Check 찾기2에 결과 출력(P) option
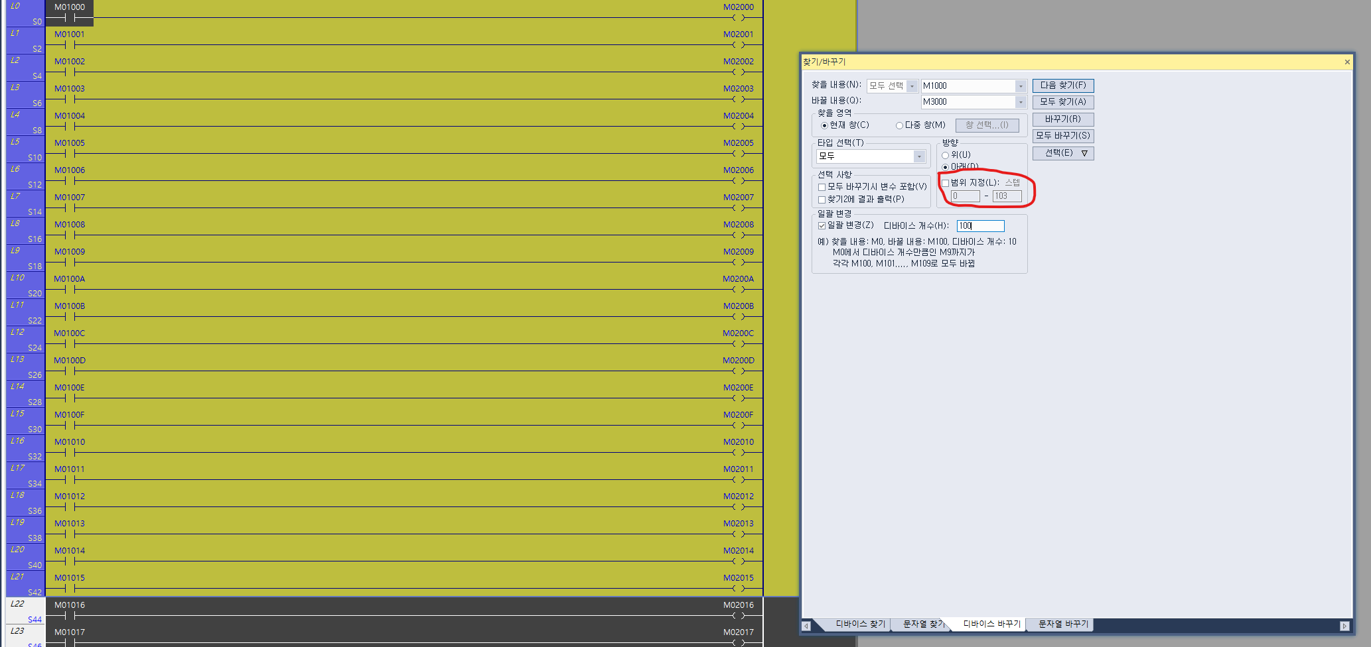Screen dimensions: 1371x647 [822, 199]
